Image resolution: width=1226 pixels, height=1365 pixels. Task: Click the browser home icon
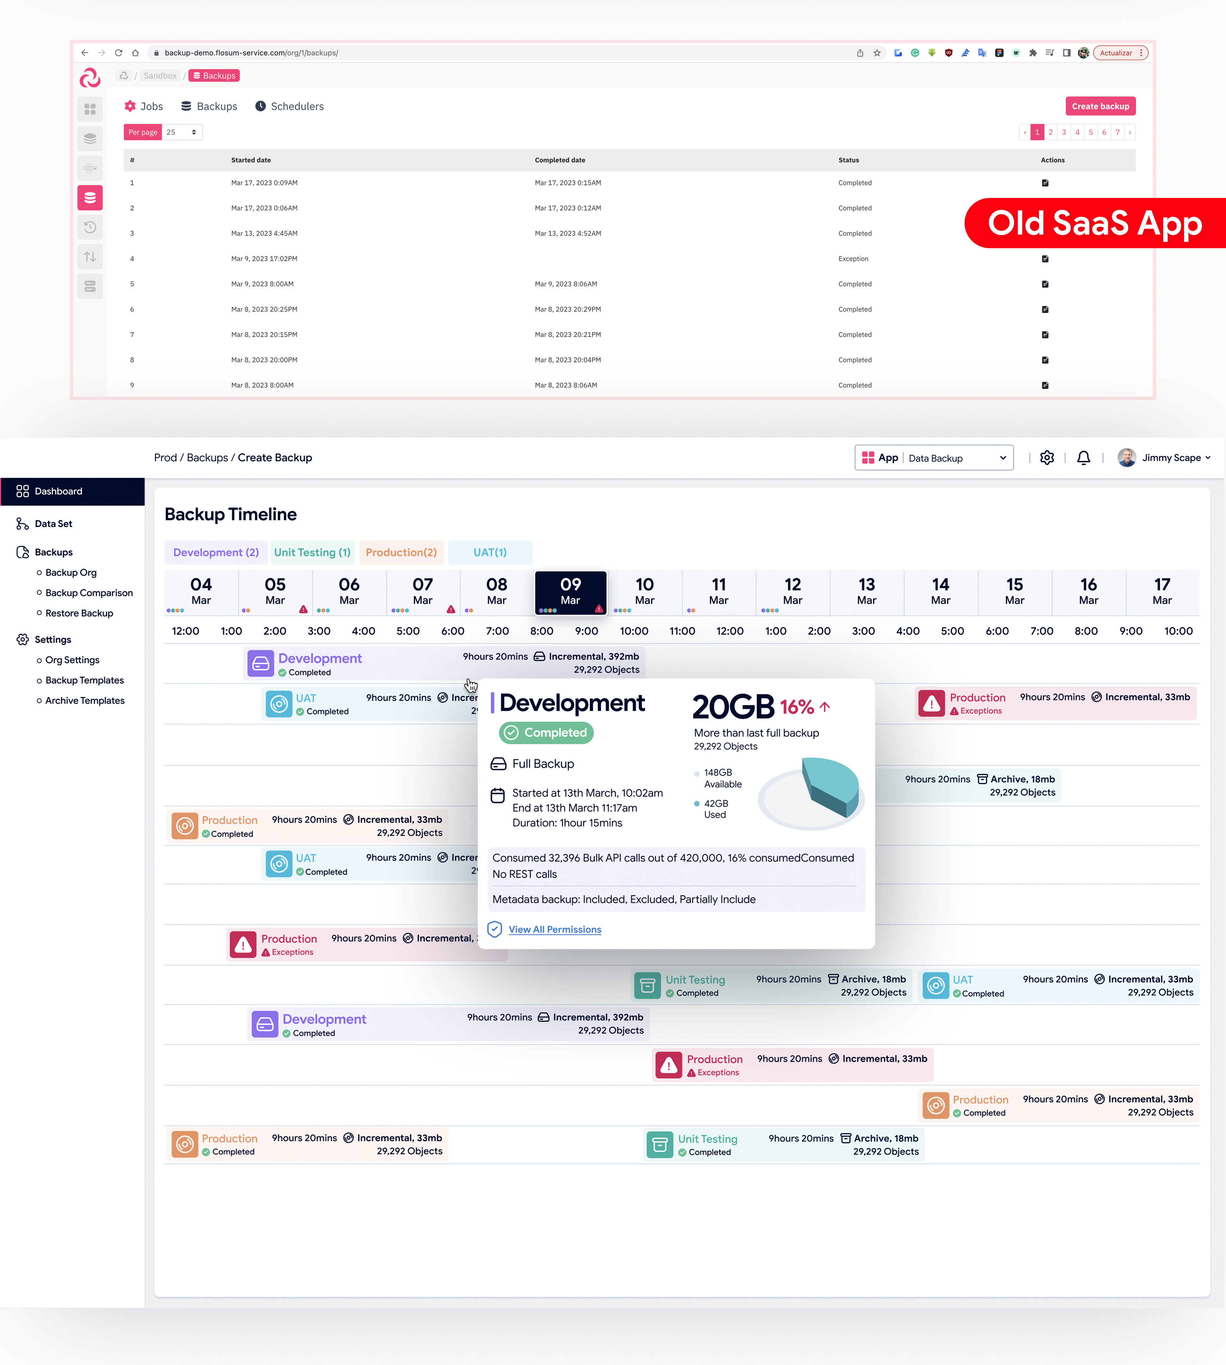tap(135, 53)
